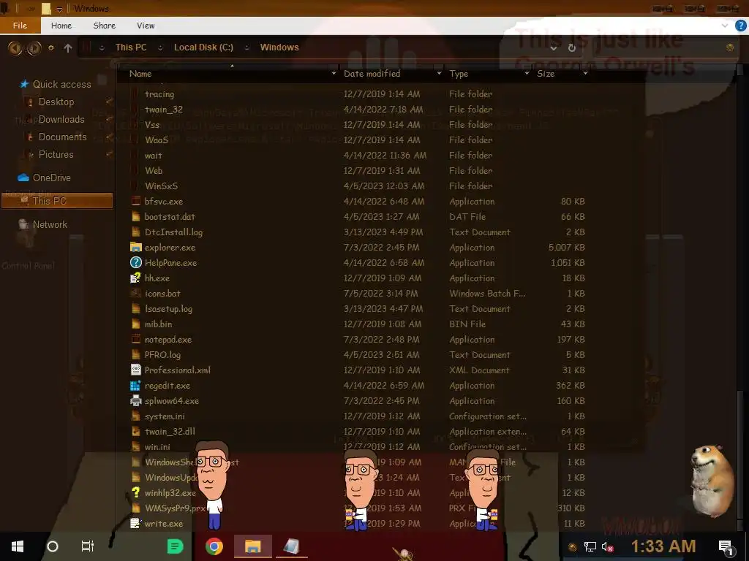Open Type column filter dropdown
The height and width of the screenshot is (561, 749).
(x=527, y=74)
